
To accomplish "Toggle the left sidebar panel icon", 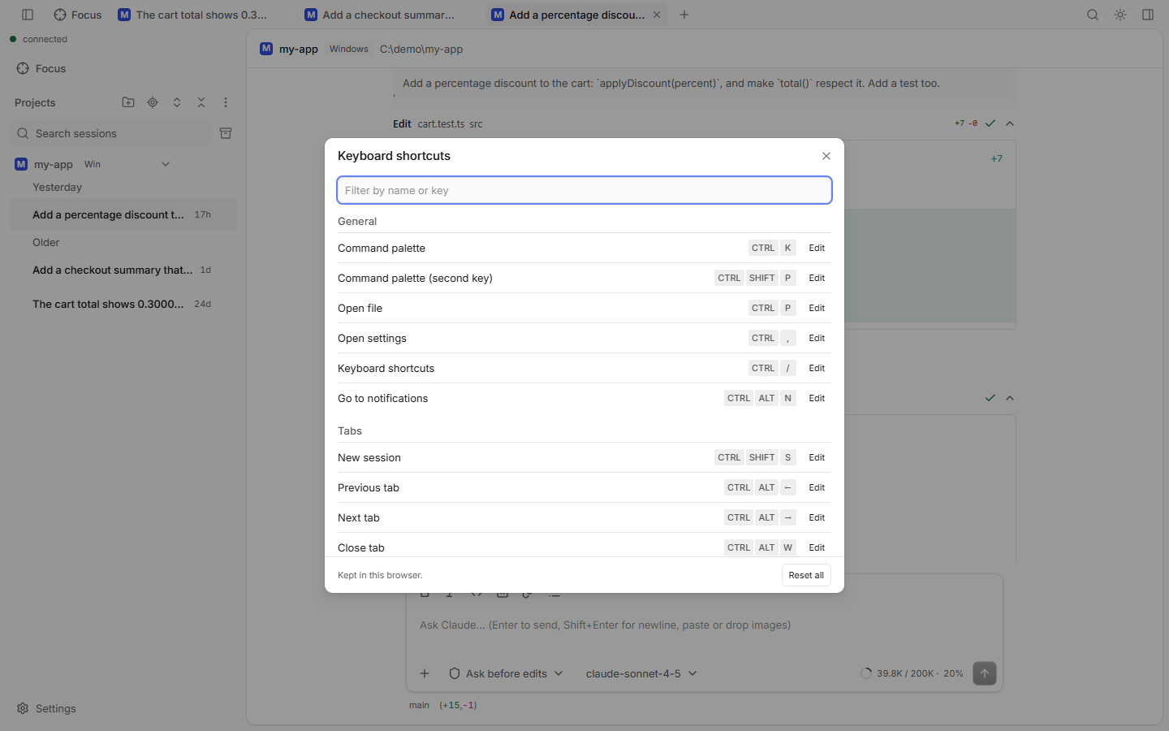I will coord(28,15).
